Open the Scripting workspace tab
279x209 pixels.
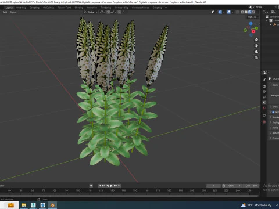click(x=157, y=8)
